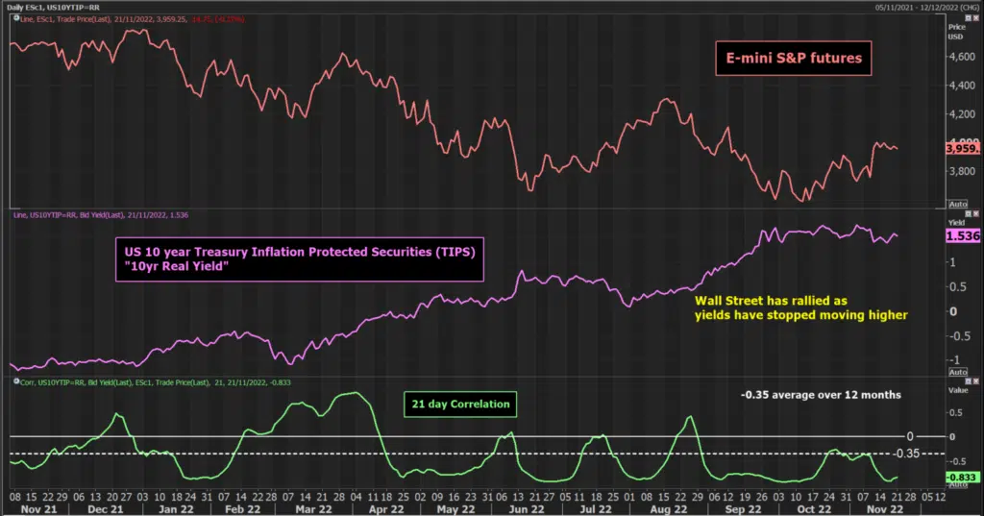The height and width of the screenshot is (516, 984).
Task: Open the ESc1 price series settings icon
Action: tap(16, 19)
